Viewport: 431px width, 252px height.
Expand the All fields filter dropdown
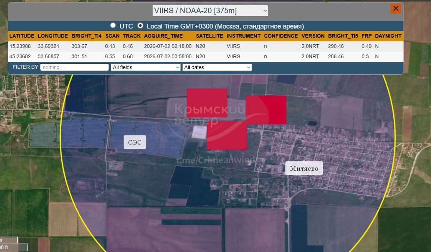tap(146, 67)
